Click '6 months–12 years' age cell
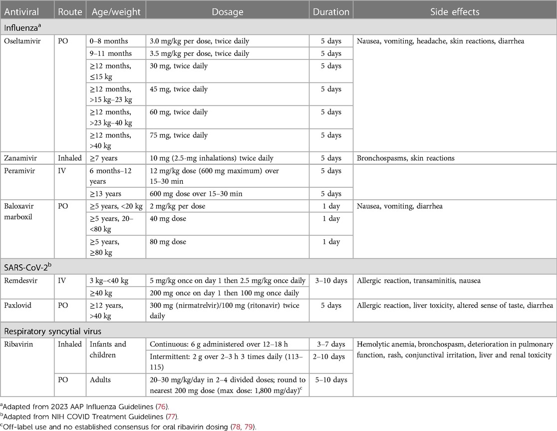The width and height of the screenshot is (557, 431). click(x=116, y=176)
